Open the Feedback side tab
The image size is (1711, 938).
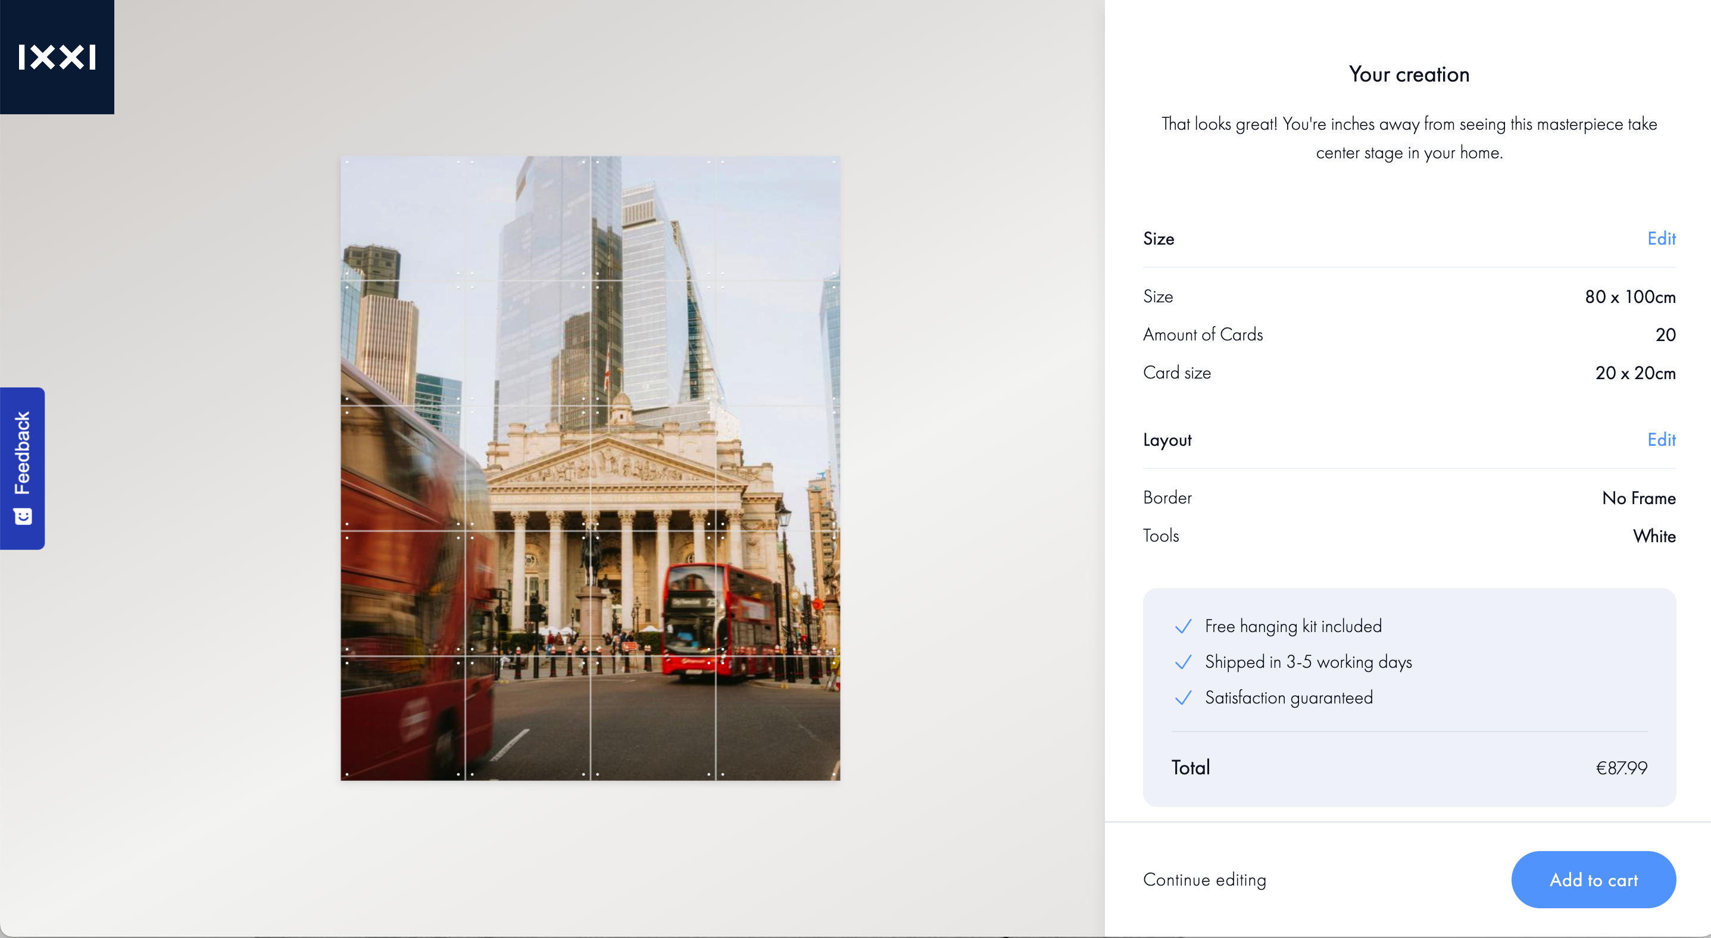(23, 468)
